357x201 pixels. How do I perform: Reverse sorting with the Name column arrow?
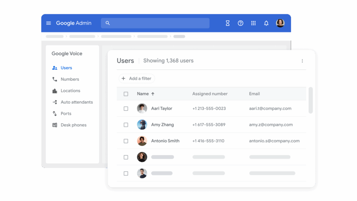[153, 94]
